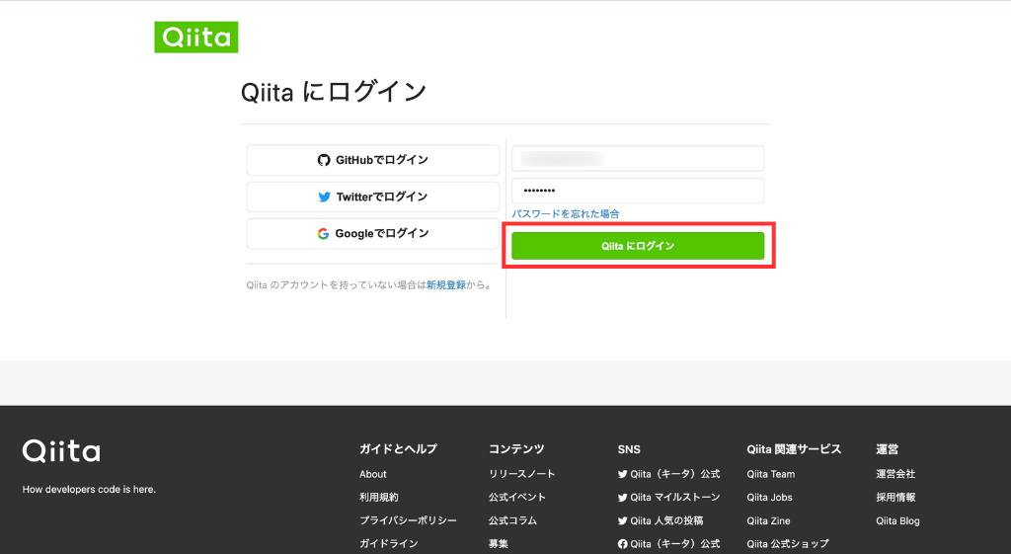Open Qiita 人気の投稿 Twitter link

(x=661, y=520)
